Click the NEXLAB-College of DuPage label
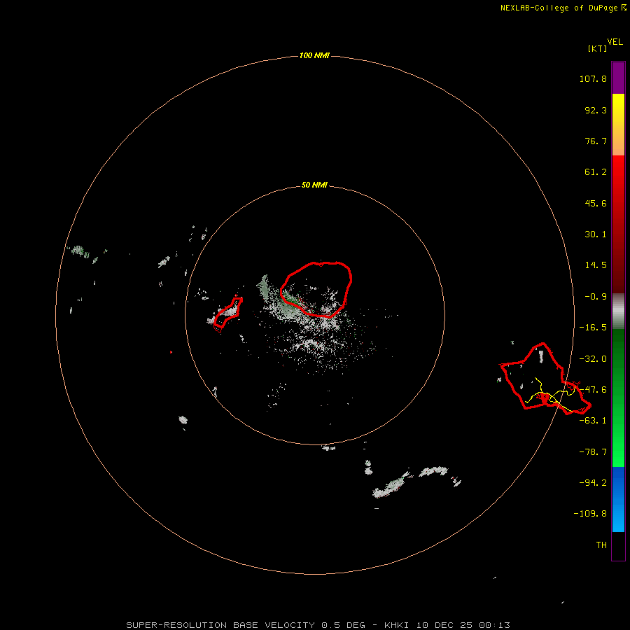The height and width of the screenshot is (630, 630). pyautogui.click(x=563, y=8)
